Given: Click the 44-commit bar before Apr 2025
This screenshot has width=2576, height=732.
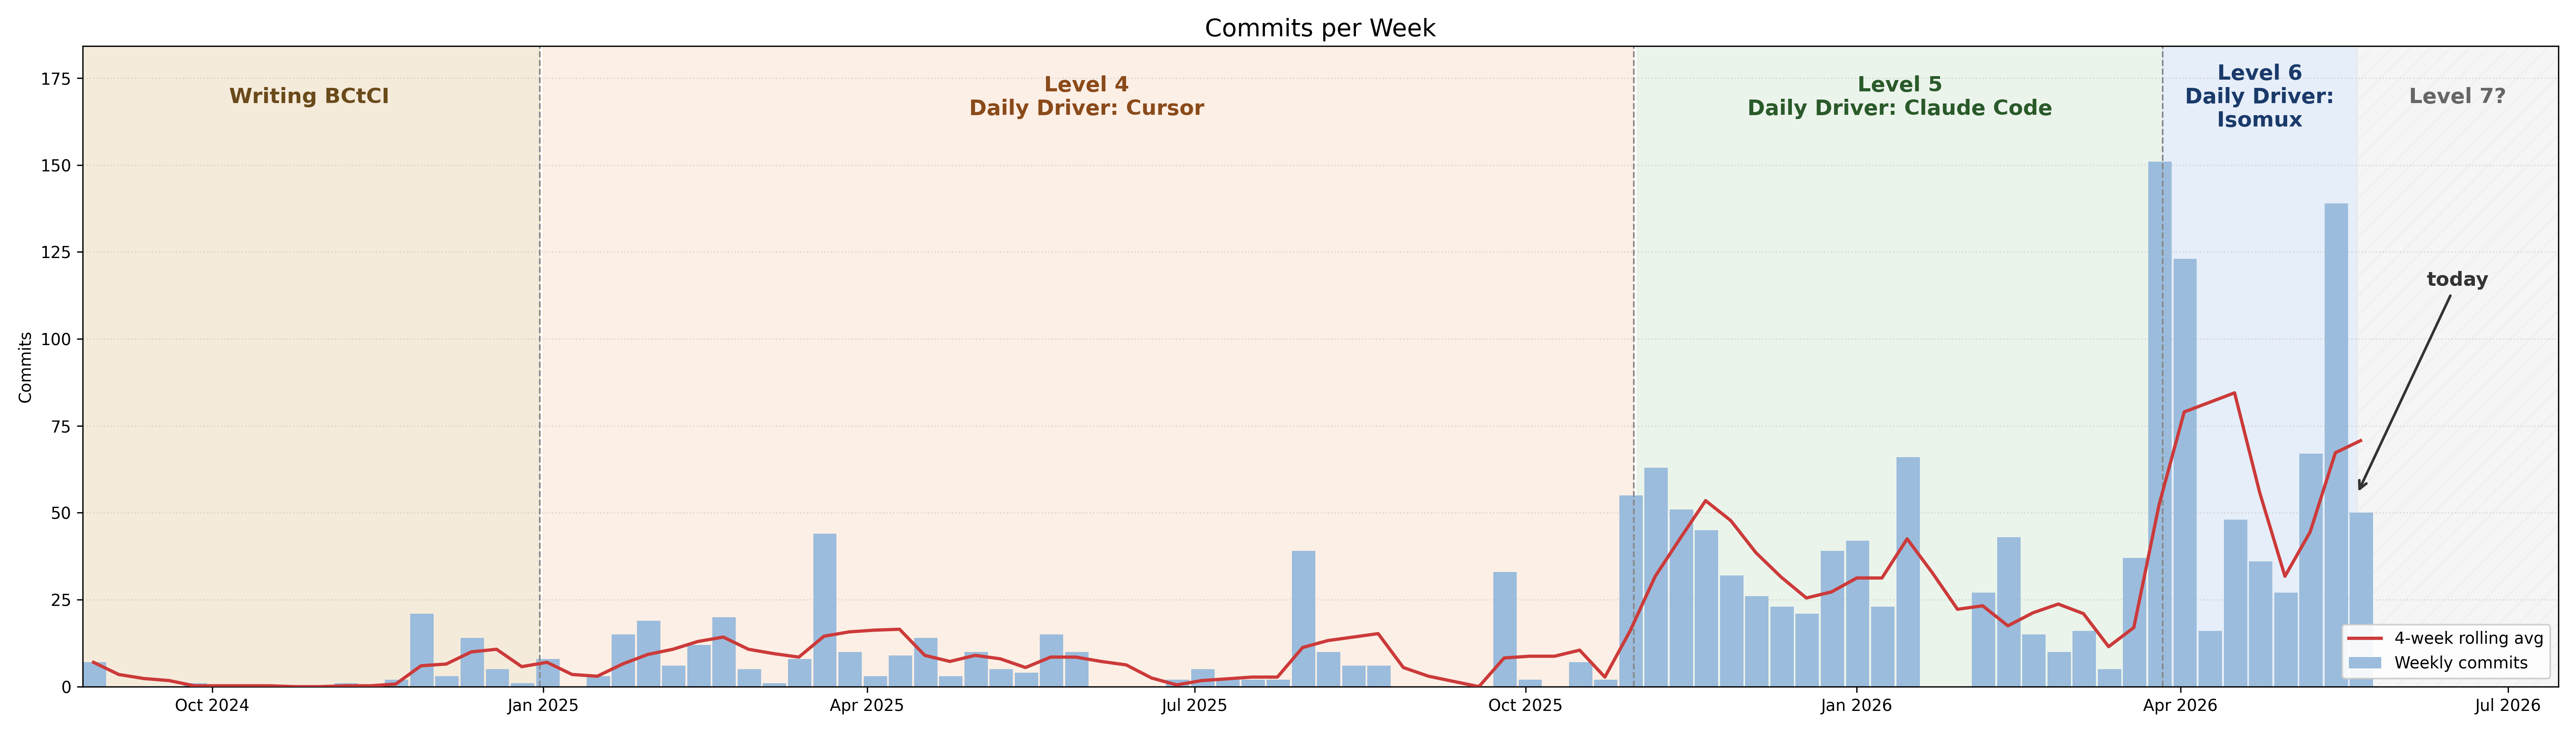Looking at the screenshot, I should point(825,610).
